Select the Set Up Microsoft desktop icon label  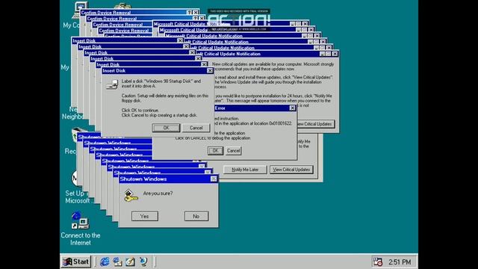click(x=78, y=197)
